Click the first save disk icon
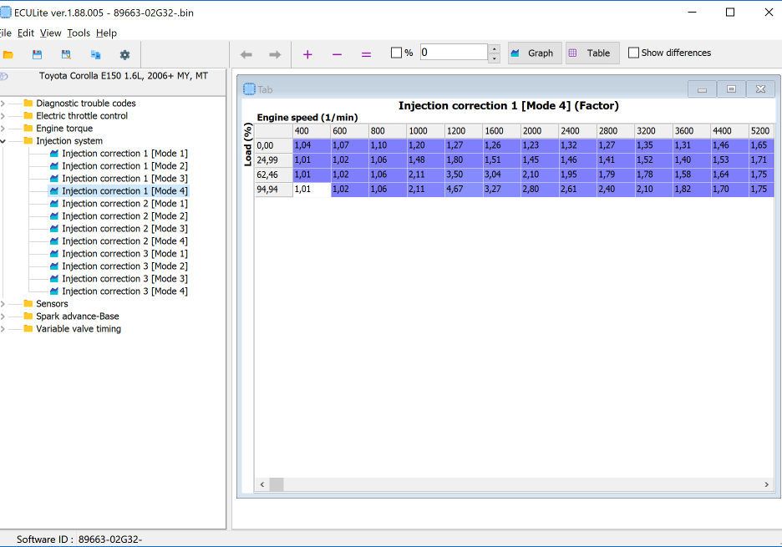 coord(37,54)
